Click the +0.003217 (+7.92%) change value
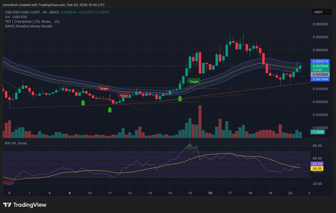 pyautogui.click(x=94, y=12)
